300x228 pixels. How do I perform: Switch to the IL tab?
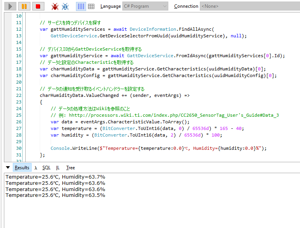[58, 168]
